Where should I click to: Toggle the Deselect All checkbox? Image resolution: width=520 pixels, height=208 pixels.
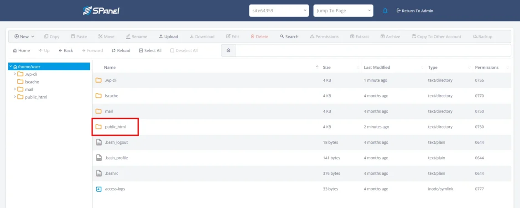[x=172, y=51]
